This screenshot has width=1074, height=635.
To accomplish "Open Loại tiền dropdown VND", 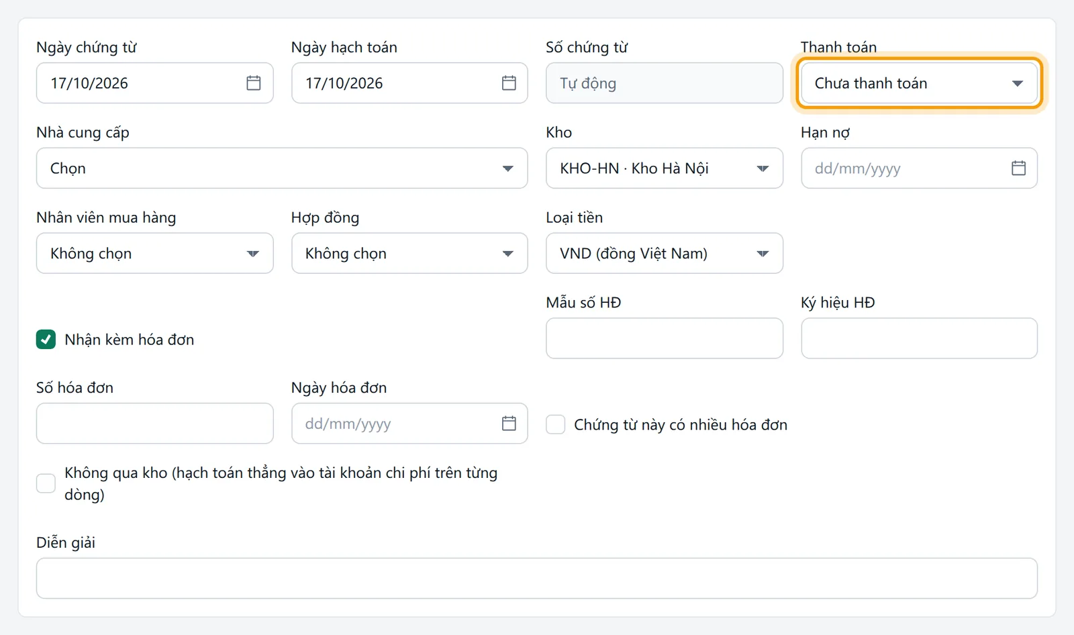I will [665, 253].
